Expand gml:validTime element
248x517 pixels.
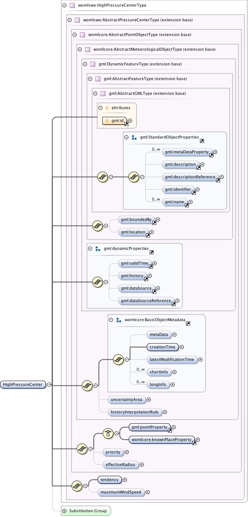point(154,263)
